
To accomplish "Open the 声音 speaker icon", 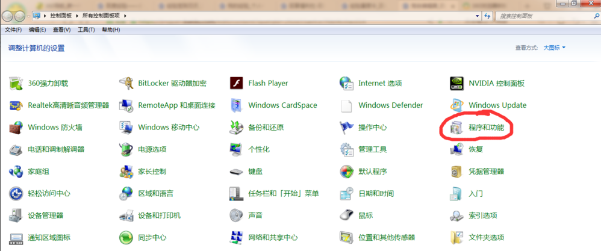I will tap(237, 215).
